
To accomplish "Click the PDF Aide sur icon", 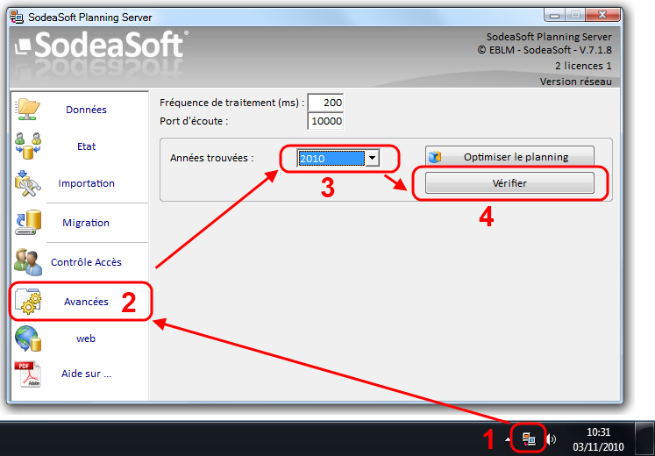I will click(x=28, y=374).
